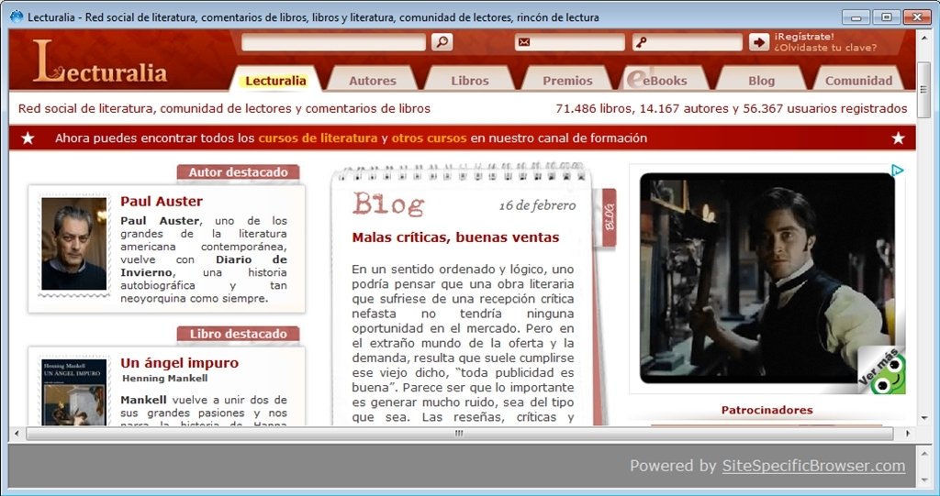This screenshot has width=940, height=496.
Task: Switch to the Autores tab
Action: point(373,81)
